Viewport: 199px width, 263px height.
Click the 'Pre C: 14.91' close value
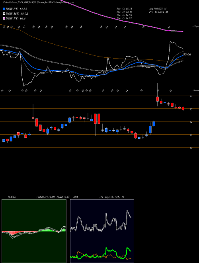(x=125, y=18)
